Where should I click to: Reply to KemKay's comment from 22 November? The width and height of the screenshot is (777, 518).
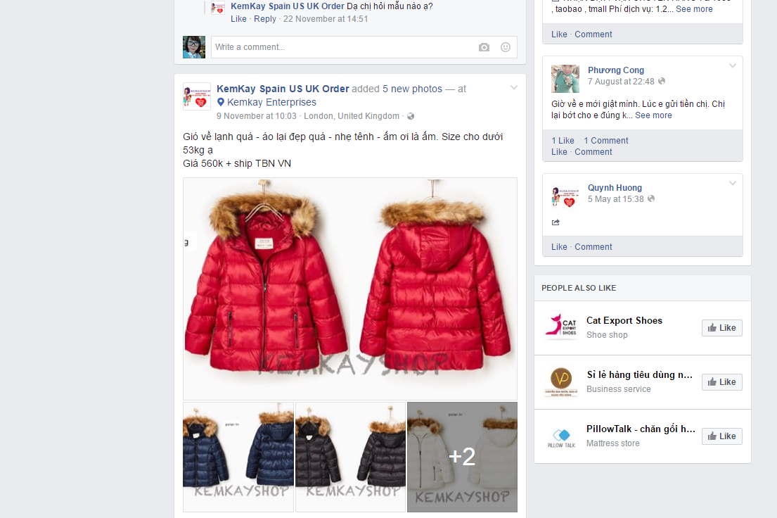click(x=264, y=19)
